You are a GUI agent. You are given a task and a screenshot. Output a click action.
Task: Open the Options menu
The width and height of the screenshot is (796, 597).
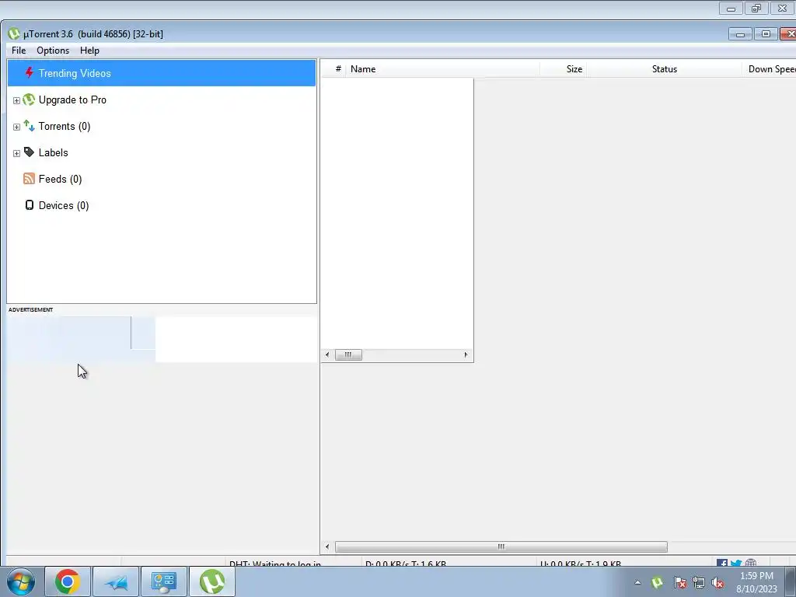pos(53,51)
